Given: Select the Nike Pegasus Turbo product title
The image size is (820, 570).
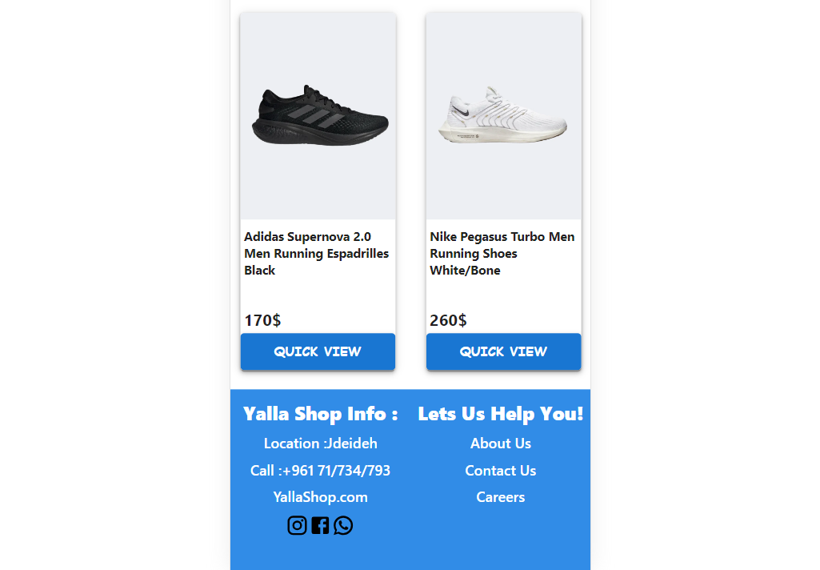Looking at the screenshot, I should tap(502, 253).
